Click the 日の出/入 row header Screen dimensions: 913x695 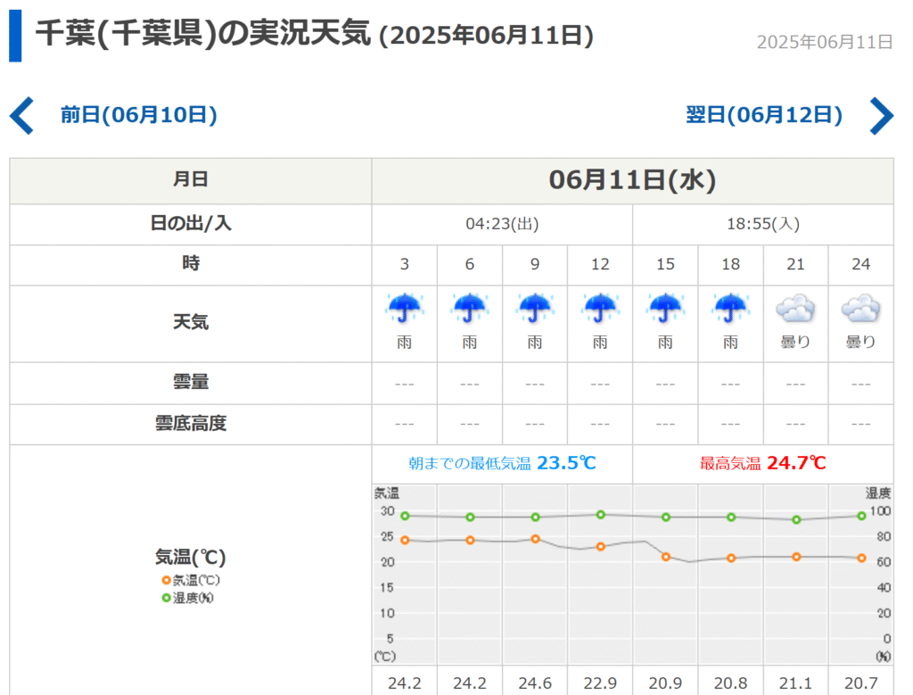191,223
